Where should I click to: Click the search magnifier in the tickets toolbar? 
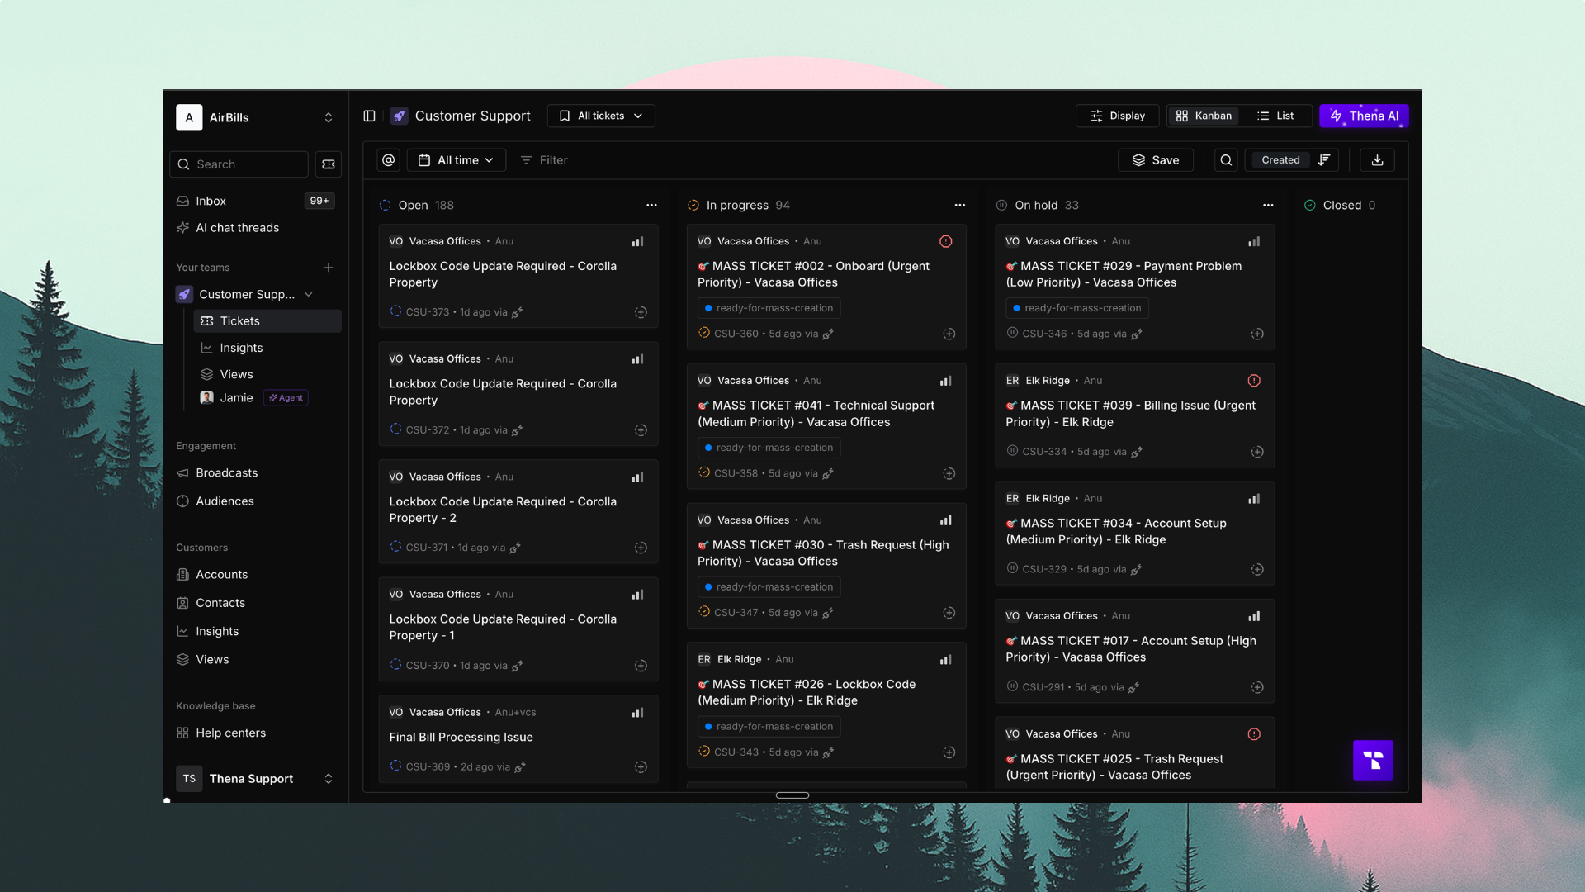pyautogui.click(x=1226, y=159)
